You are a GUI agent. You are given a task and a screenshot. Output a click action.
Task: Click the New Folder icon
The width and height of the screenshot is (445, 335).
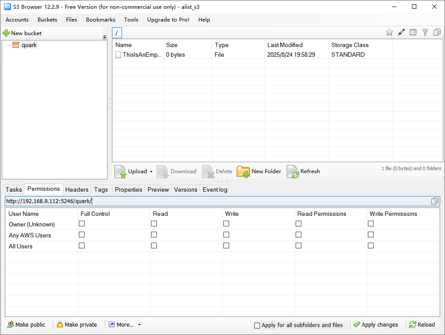point(243,171)
